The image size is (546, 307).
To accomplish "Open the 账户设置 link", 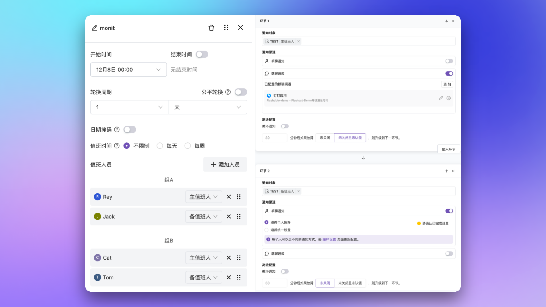I will 329,240.
